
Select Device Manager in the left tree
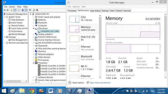click(18, 34)
